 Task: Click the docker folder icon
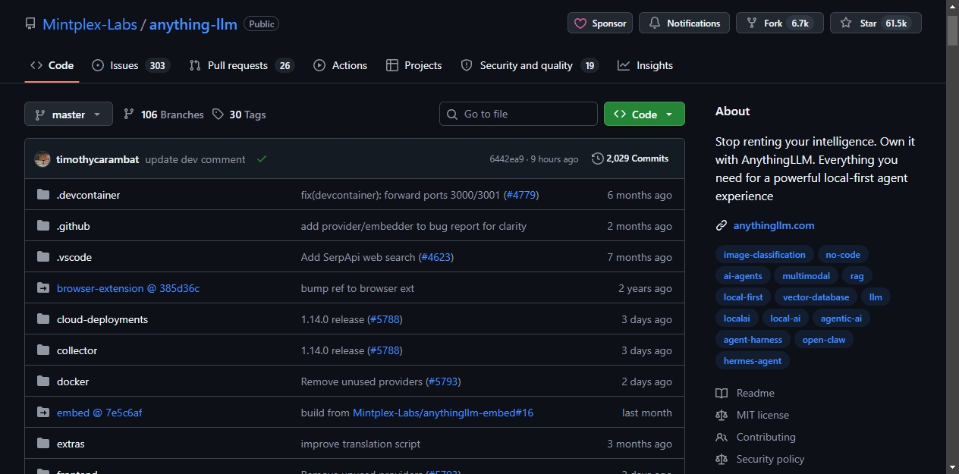43,381
